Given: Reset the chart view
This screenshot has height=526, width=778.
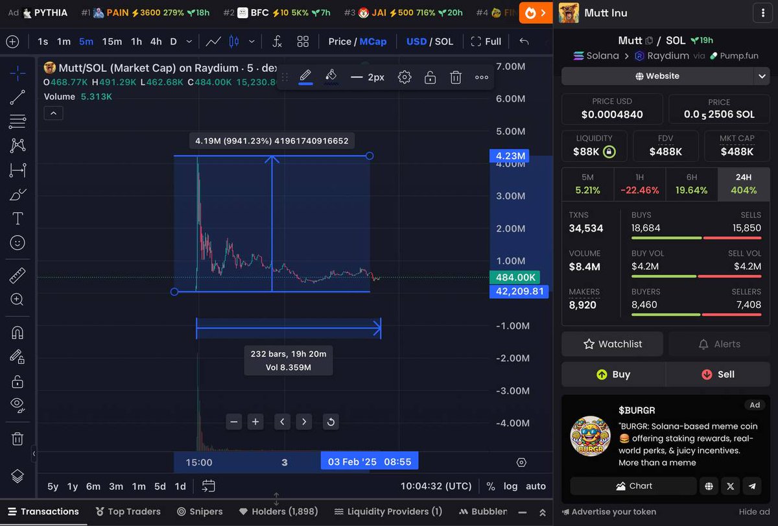Looking at the screenshot, I should click(331, 422).
